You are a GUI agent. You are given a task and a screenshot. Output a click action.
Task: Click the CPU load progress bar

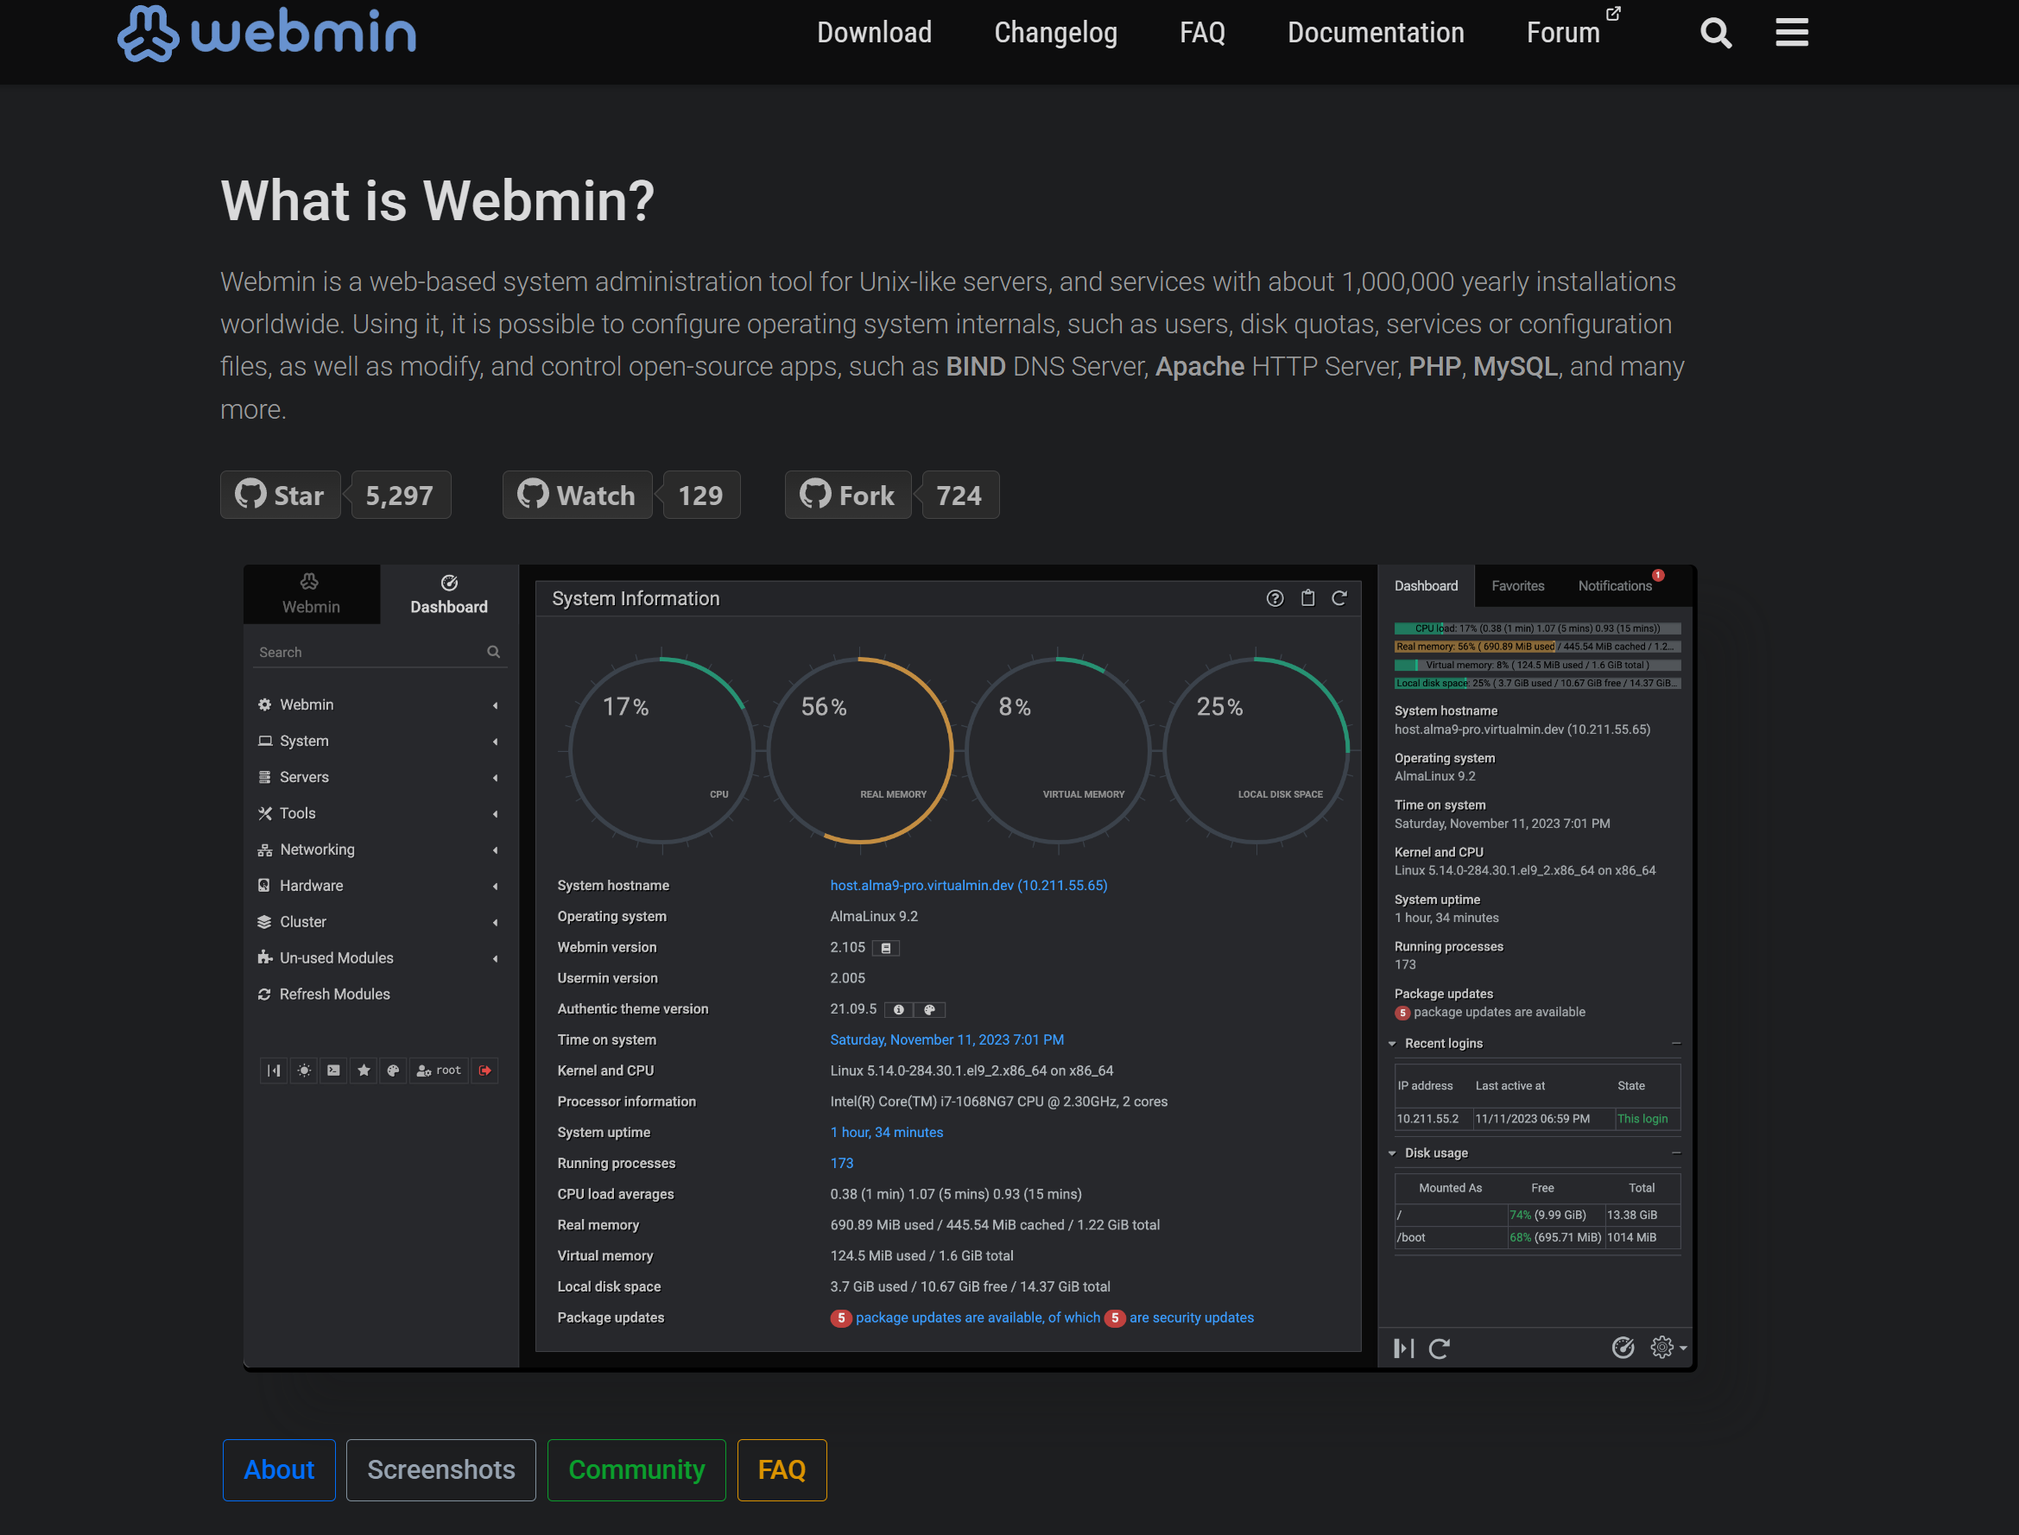click(x=1535, y=629)
